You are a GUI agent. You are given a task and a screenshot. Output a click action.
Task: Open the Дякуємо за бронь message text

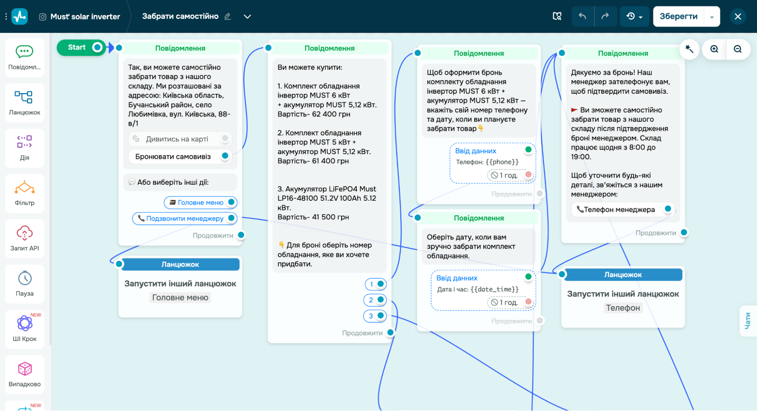tap(623, 133)
